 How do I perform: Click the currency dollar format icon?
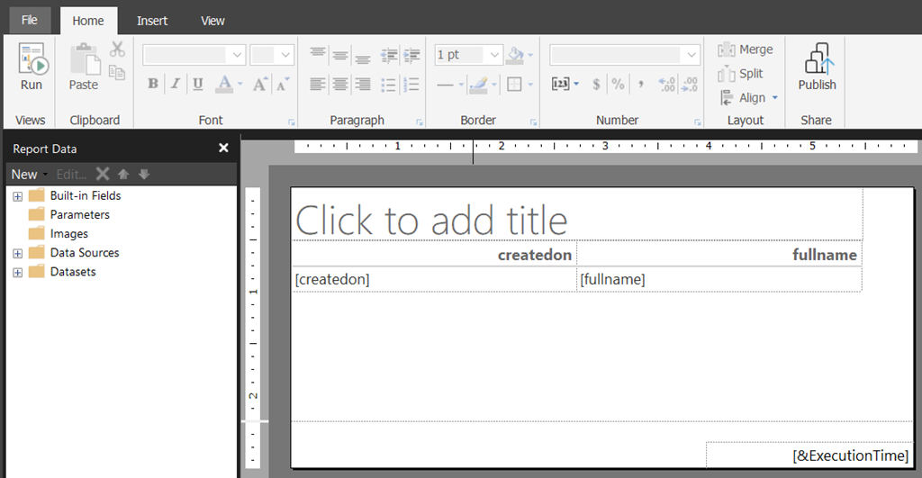(596, 84)
